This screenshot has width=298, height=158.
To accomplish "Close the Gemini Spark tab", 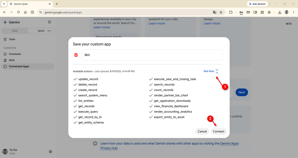I will pos(49,4).
